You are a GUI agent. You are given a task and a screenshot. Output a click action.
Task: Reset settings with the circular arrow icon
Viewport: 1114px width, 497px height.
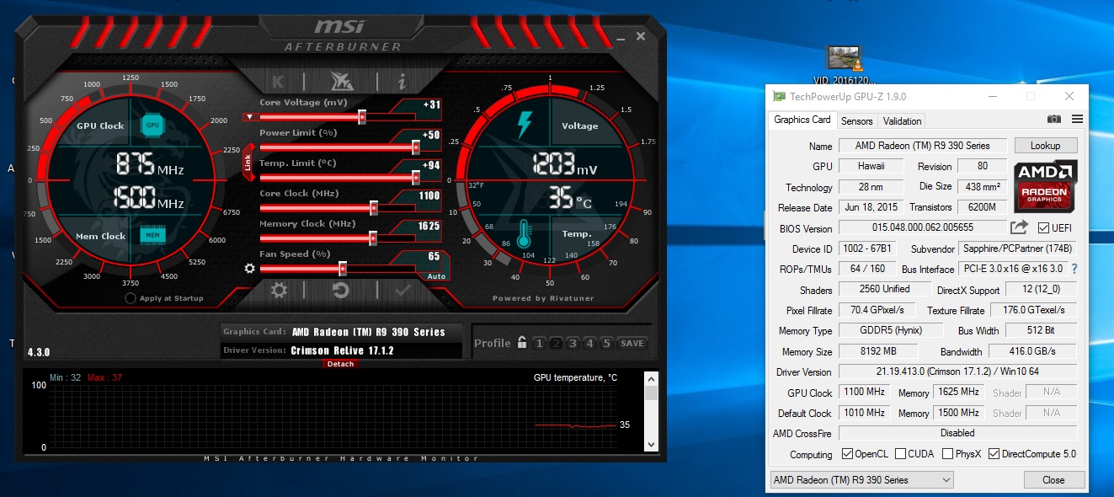341,291
